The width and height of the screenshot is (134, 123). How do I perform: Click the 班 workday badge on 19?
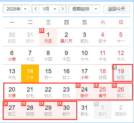point(114,67)
